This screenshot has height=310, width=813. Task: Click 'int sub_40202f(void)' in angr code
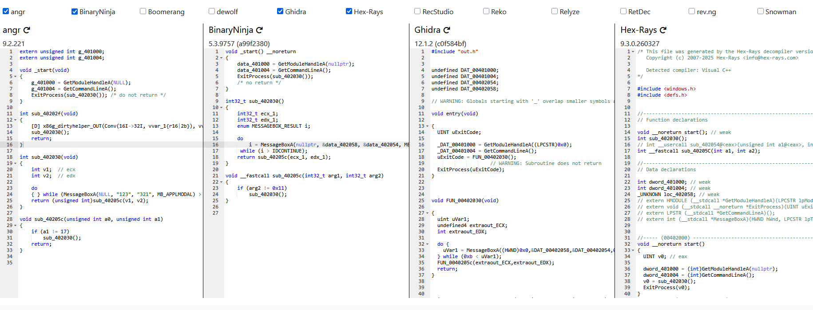(49, 114)
